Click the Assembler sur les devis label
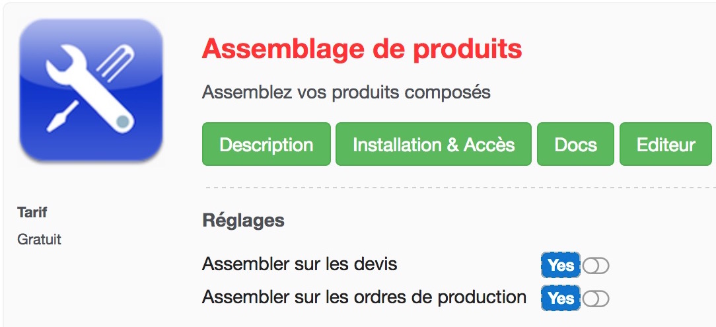This screenshot has height=327, width=716. click(300, 264)
